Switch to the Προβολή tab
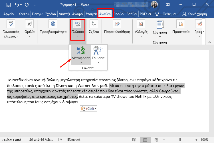 [x=119, y=14]
